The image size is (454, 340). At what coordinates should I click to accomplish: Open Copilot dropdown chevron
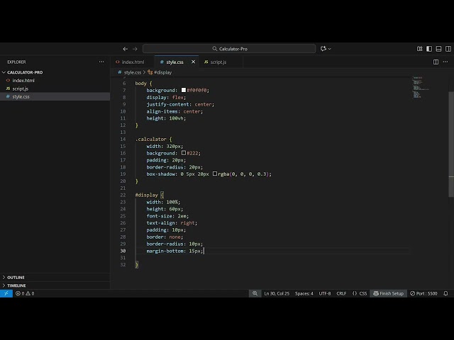point(329,49)
